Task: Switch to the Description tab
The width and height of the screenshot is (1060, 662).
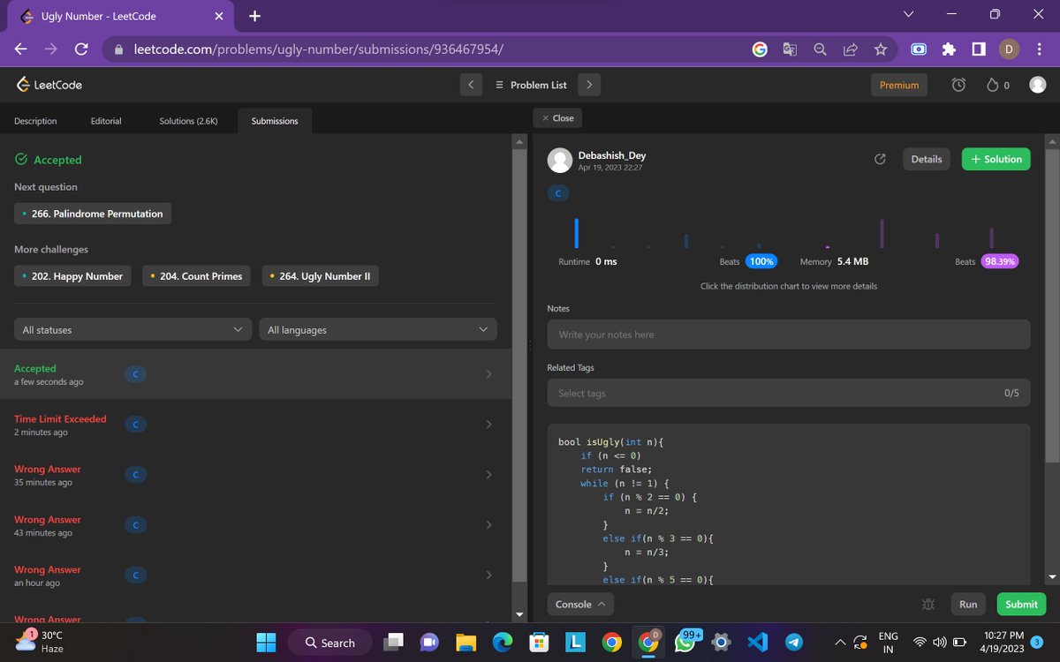Action: click(x=35, y=121)
